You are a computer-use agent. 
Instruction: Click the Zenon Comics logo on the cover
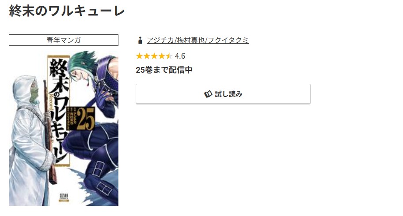click(64, 197)
